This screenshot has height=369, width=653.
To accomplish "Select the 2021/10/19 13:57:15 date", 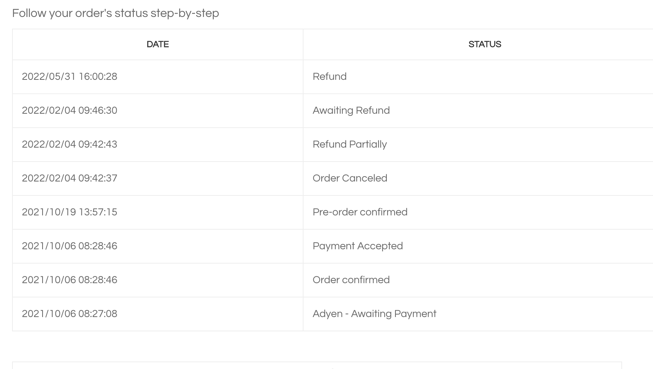I will click(x=70, y=212).
